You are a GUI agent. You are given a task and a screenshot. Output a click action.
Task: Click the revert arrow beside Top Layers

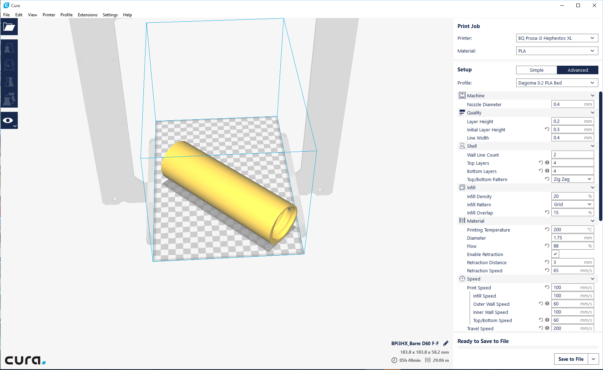coord(541,163)
